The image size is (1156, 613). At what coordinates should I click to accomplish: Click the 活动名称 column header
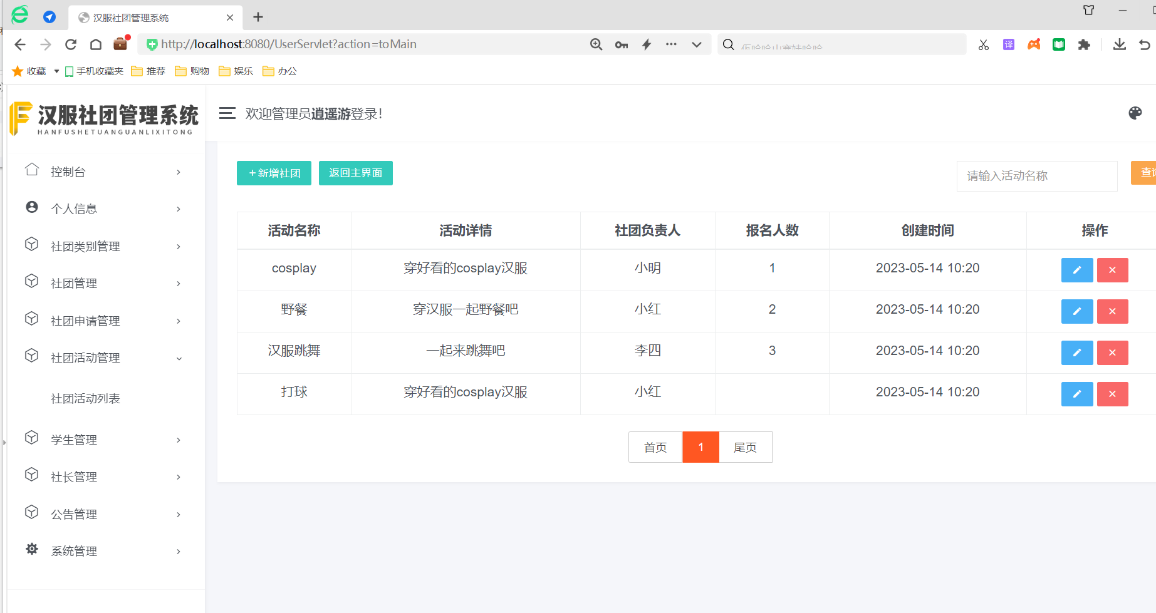click(x=294, y=230)
